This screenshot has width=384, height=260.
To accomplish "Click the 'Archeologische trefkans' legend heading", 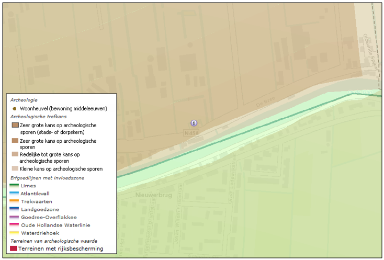I will pos(38,117).
